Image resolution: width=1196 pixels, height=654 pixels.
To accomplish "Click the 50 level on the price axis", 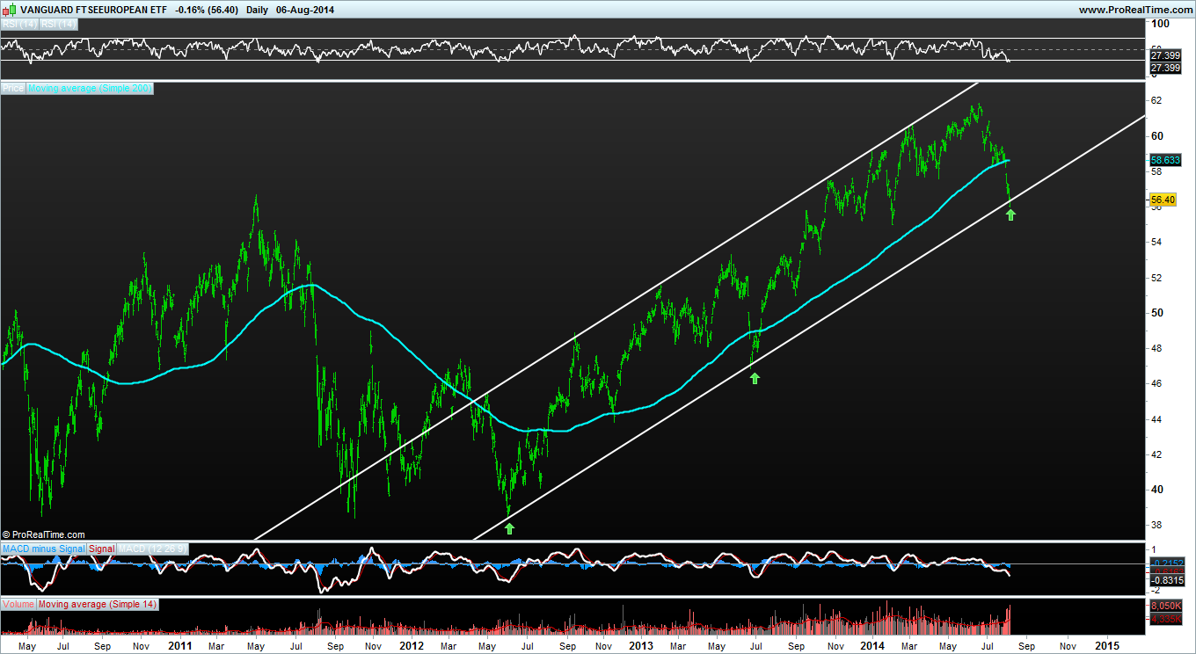I will [x=1156, y=313].
